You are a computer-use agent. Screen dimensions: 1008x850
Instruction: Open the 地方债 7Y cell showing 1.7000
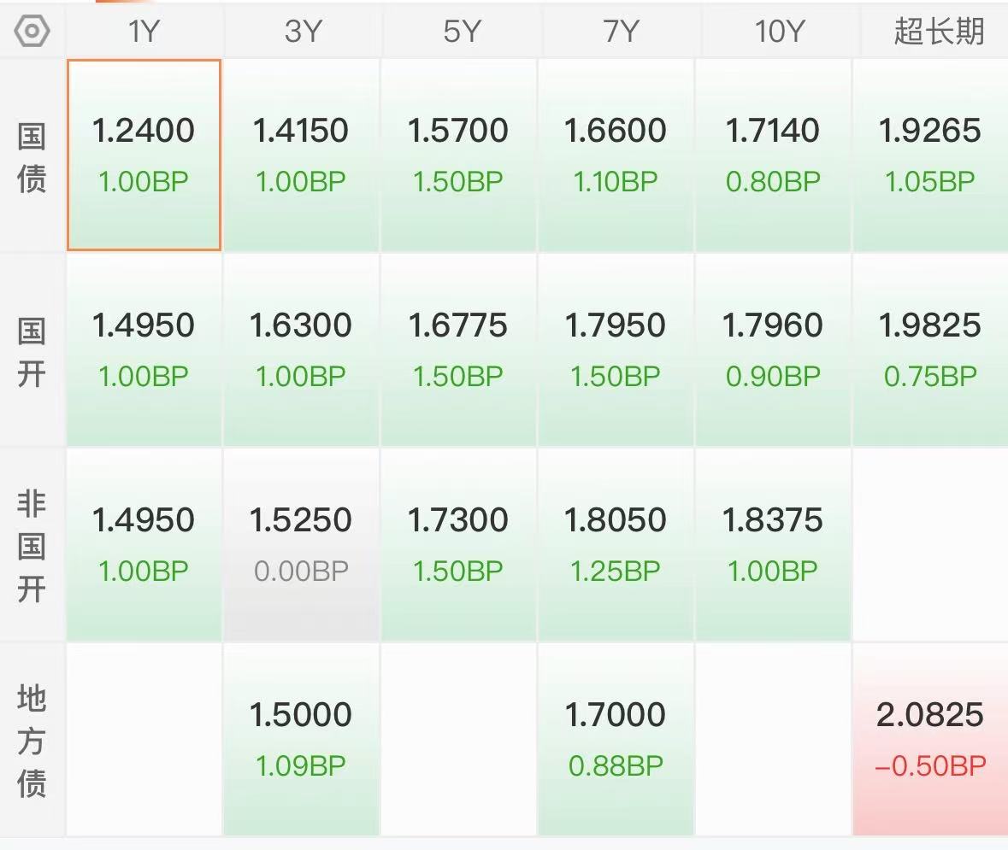coord(616,740)
